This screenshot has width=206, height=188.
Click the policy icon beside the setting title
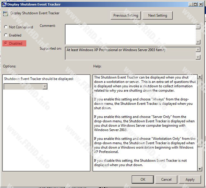5,14
